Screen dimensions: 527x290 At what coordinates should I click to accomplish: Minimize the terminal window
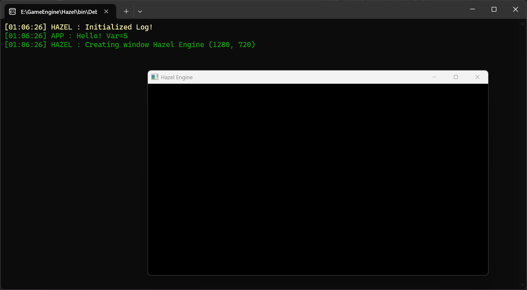pyautogui.click(x=473, y=9)
